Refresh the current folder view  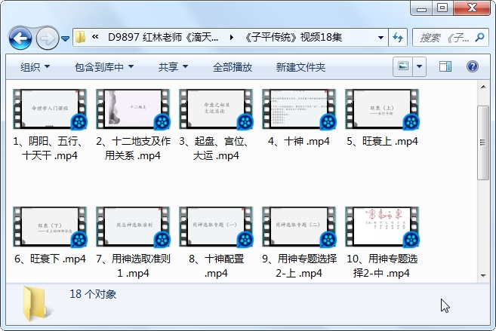398,37
